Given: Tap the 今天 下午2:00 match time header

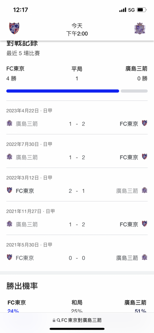Looking at the screenshot, I should tap(77, 30).
